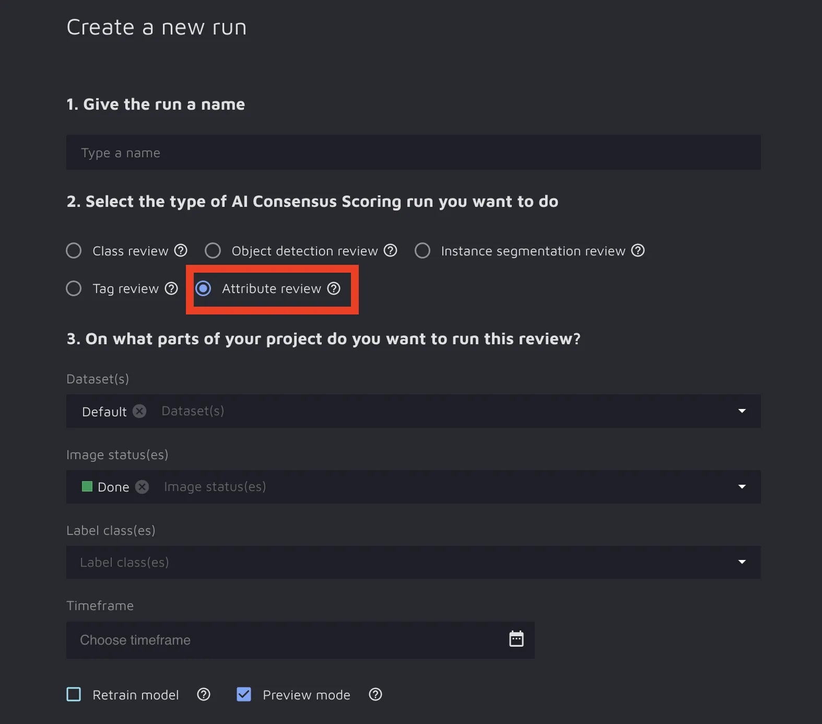
Task: Remove the Done image status chip
Action: pyautogui.click(x=142, y=487)
